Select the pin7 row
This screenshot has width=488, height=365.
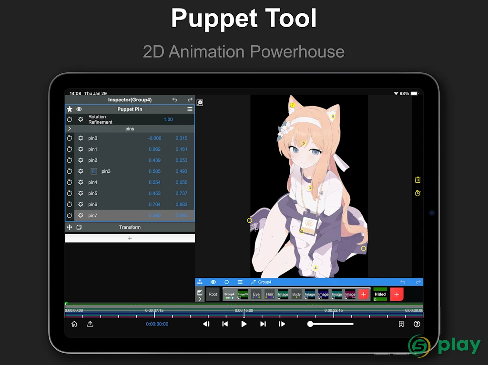tap(130, 216)
